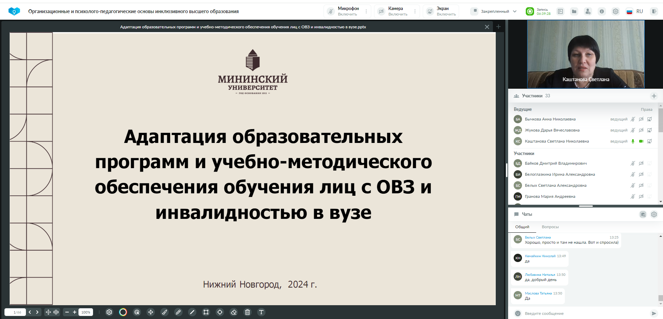Image resolution: width=663 pixels, height=319 pixels.
Task: Select the eraser tool in drawing toolbar
Action: [234, 312]
